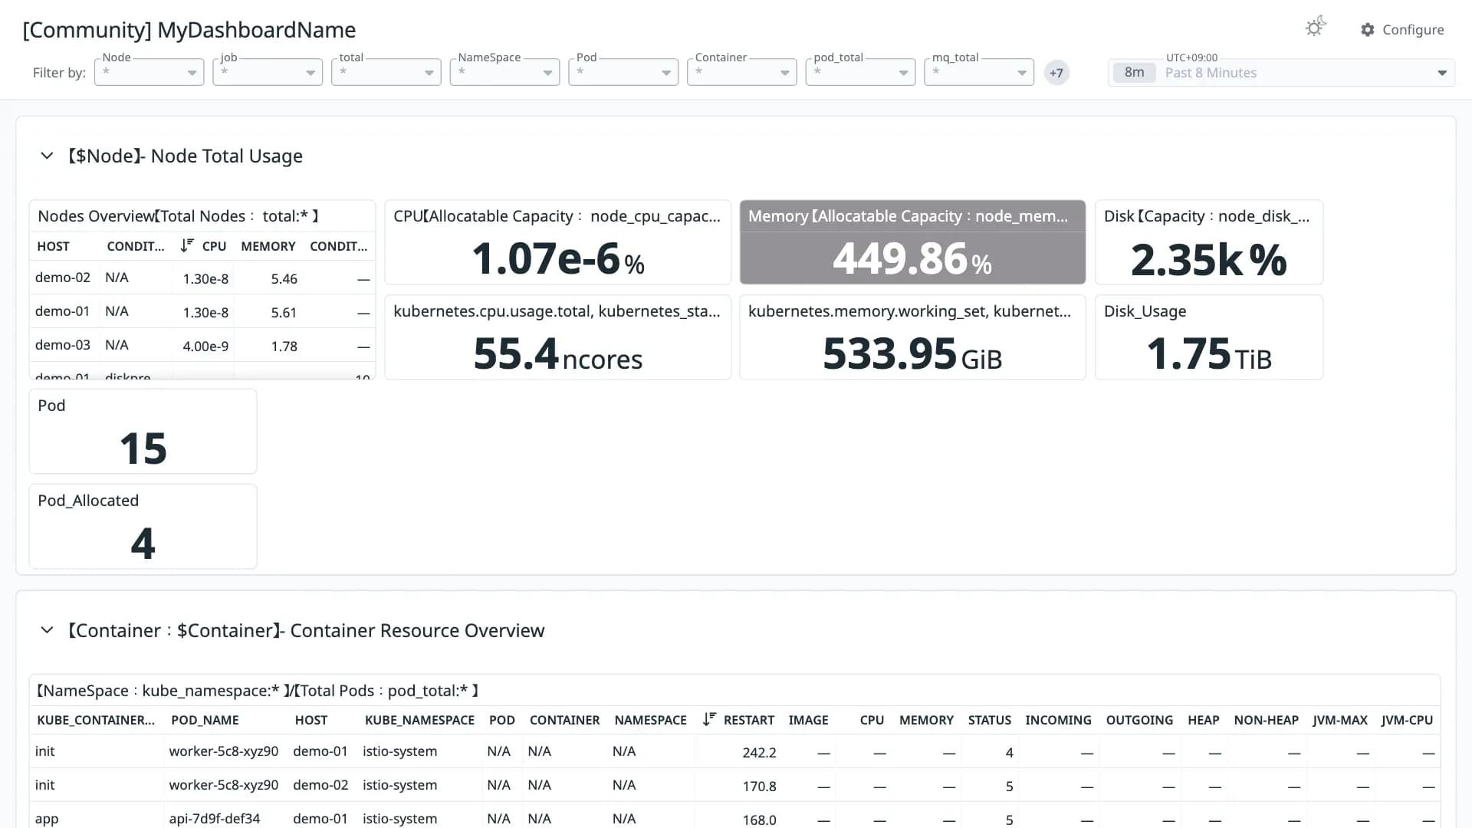Click the Disk_Usage 1.75 TiB value
Screen dimensions: 1472x828
1209,354
